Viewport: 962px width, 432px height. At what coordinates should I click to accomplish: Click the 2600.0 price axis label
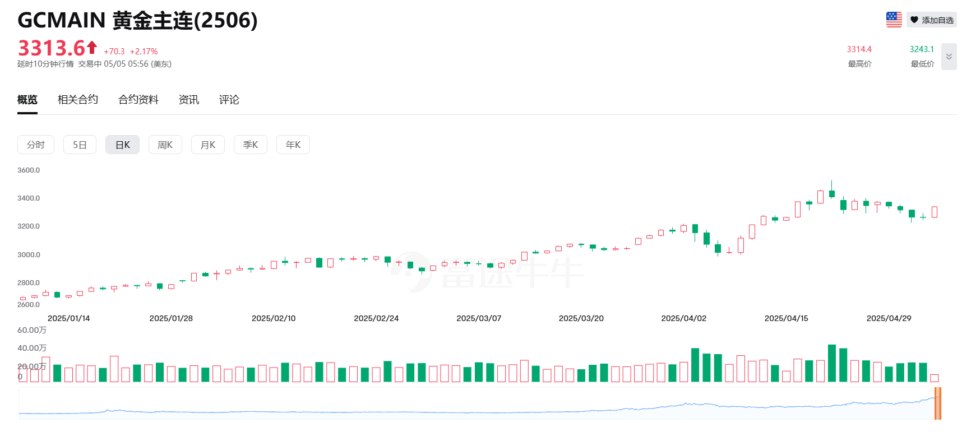(29, 305)
